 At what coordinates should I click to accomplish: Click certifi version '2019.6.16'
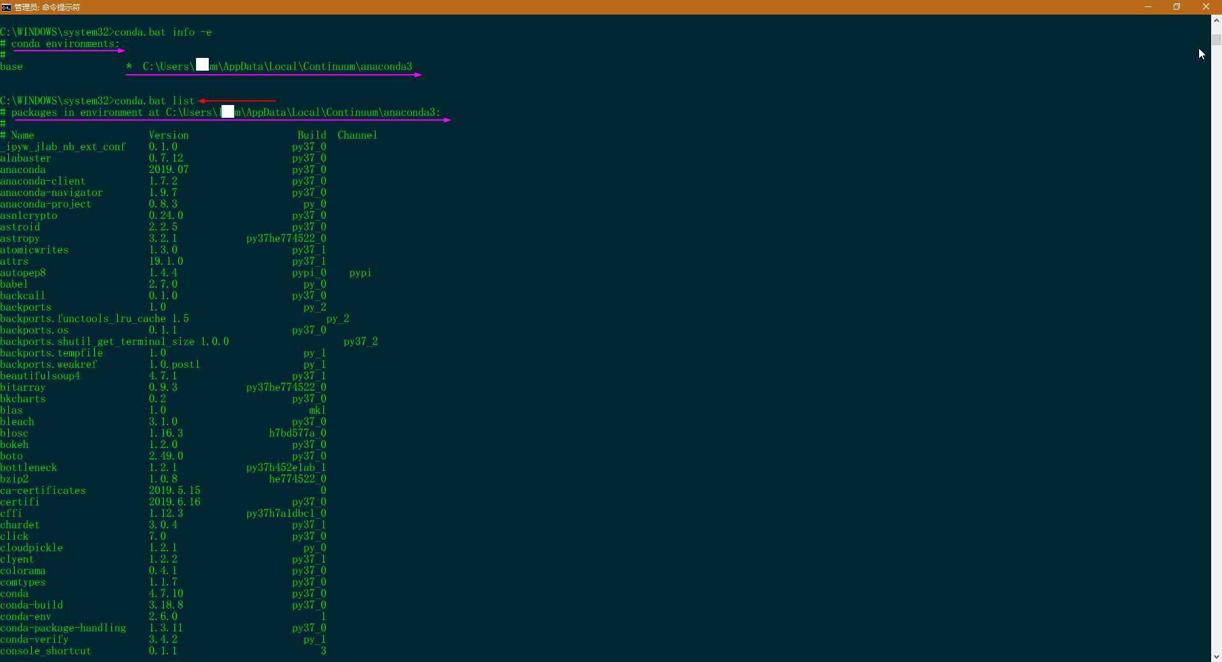point(174,502)
